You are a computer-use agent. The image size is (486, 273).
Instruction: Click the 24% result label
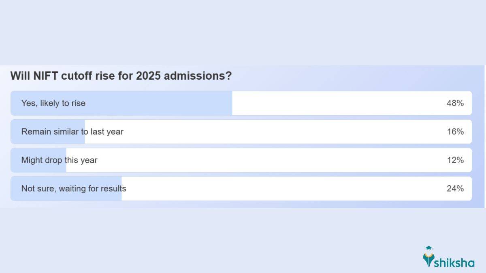[455, 189]
